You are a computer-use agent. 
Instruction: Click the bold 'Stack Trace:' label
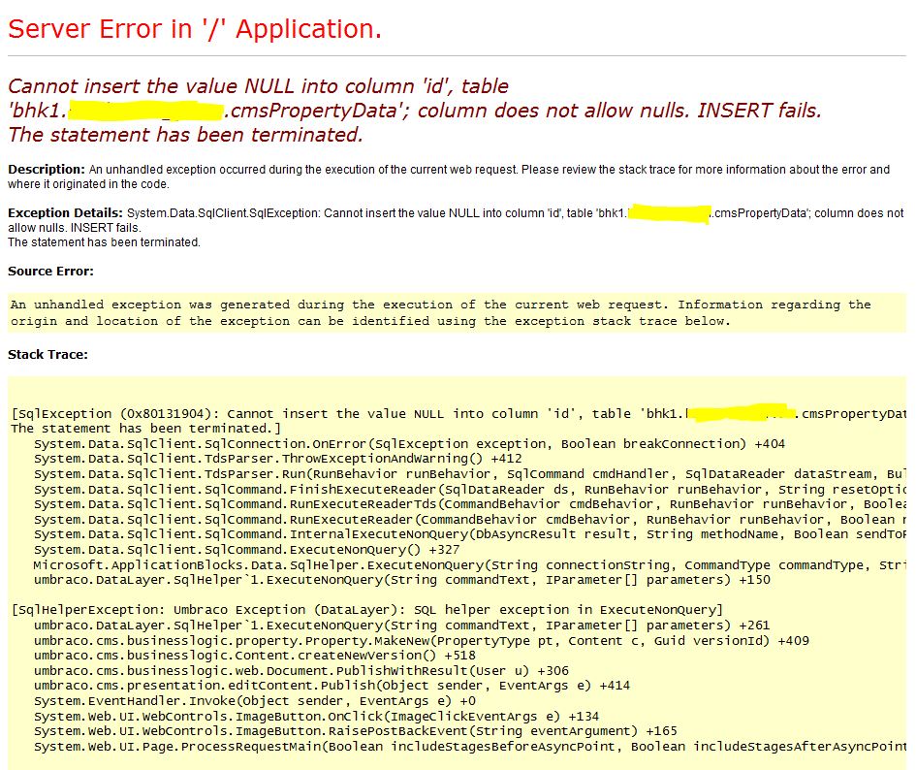click(47, 355)
